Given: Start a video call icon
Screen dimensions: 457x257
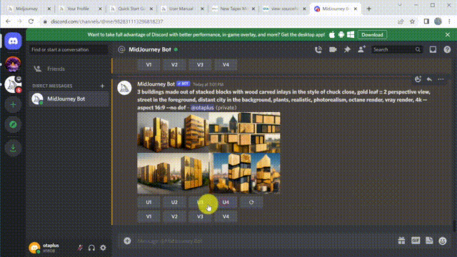Looking at the screenshot, I should coord(333,49).
